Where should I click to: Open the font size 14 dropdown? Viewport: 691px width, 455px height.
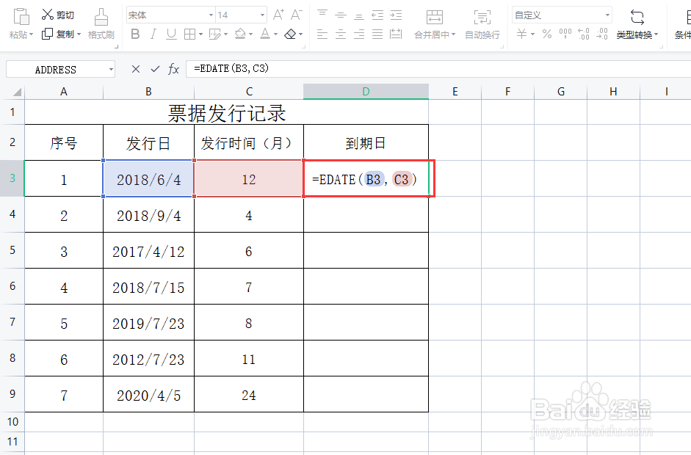[x=263, y=15]
